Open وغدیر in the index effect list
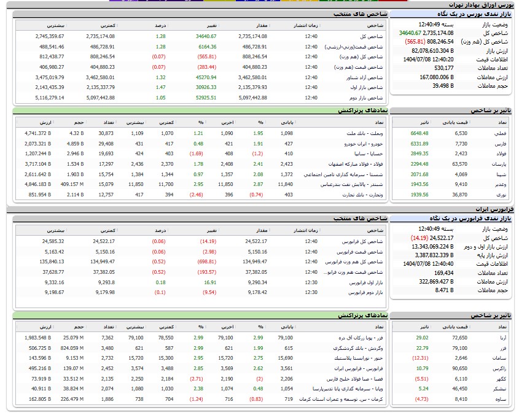 (x=500, y=184)
